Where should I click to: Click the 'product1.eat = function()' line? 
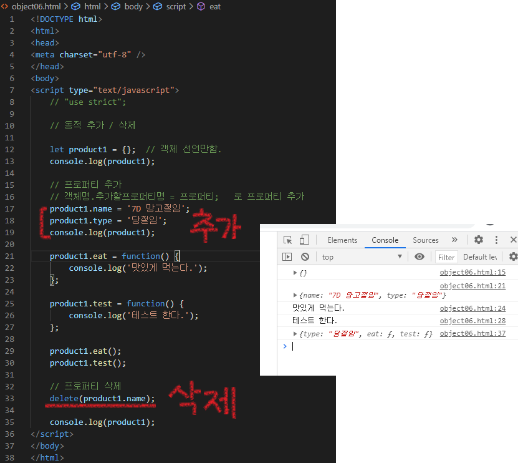pos(115,256)
